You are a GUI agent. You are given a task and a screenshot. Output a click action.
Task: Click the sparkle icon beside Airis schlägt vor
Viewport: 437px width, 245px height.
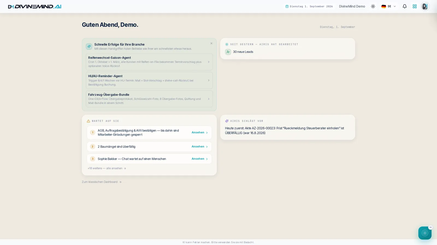coord(227,121)
